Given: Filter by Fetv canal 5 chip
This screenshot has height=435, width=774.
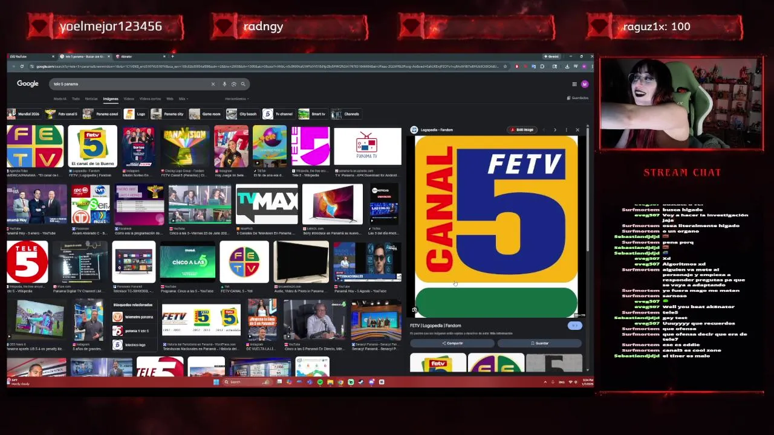Looking at the screenshot, I should pyautogui.click(x=62, y=114).
